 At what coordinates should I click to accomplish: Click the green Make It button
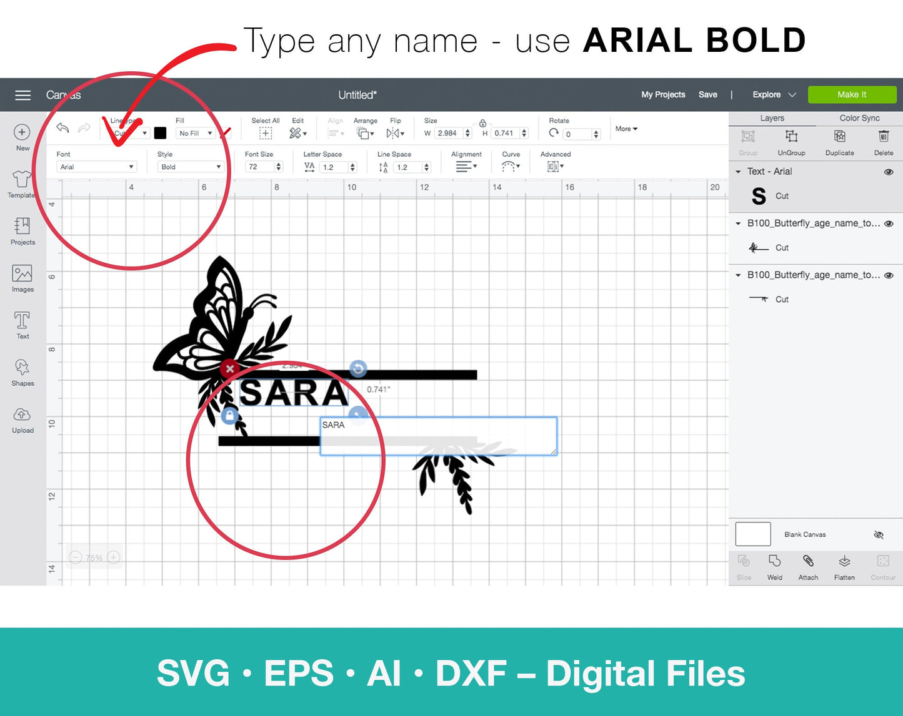click(x=852, y=95)
